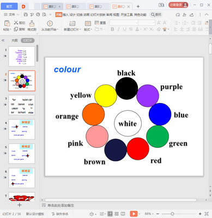Collapse the ribbon with the caret
Image resolution: width=212 pixels, height=218 pixels.
(207, 15)
